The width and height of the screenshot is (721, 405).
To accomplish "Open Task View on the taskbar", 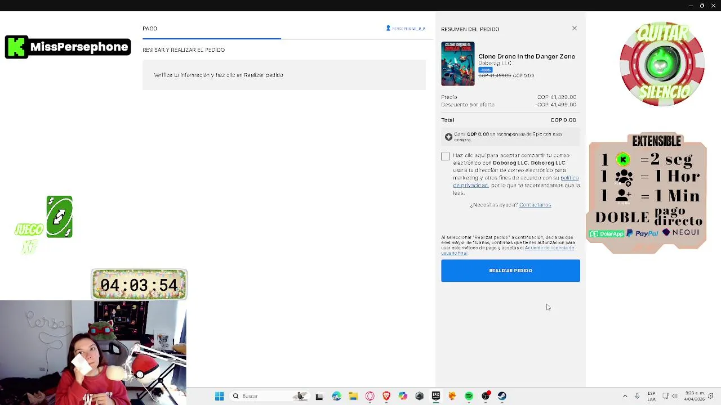I will (x=319, y=396).
